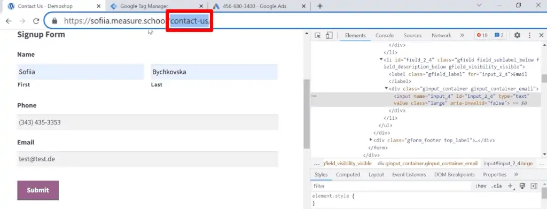Click the address bar URL
Viewport: 547px width, 209px height.
point(137,21)
